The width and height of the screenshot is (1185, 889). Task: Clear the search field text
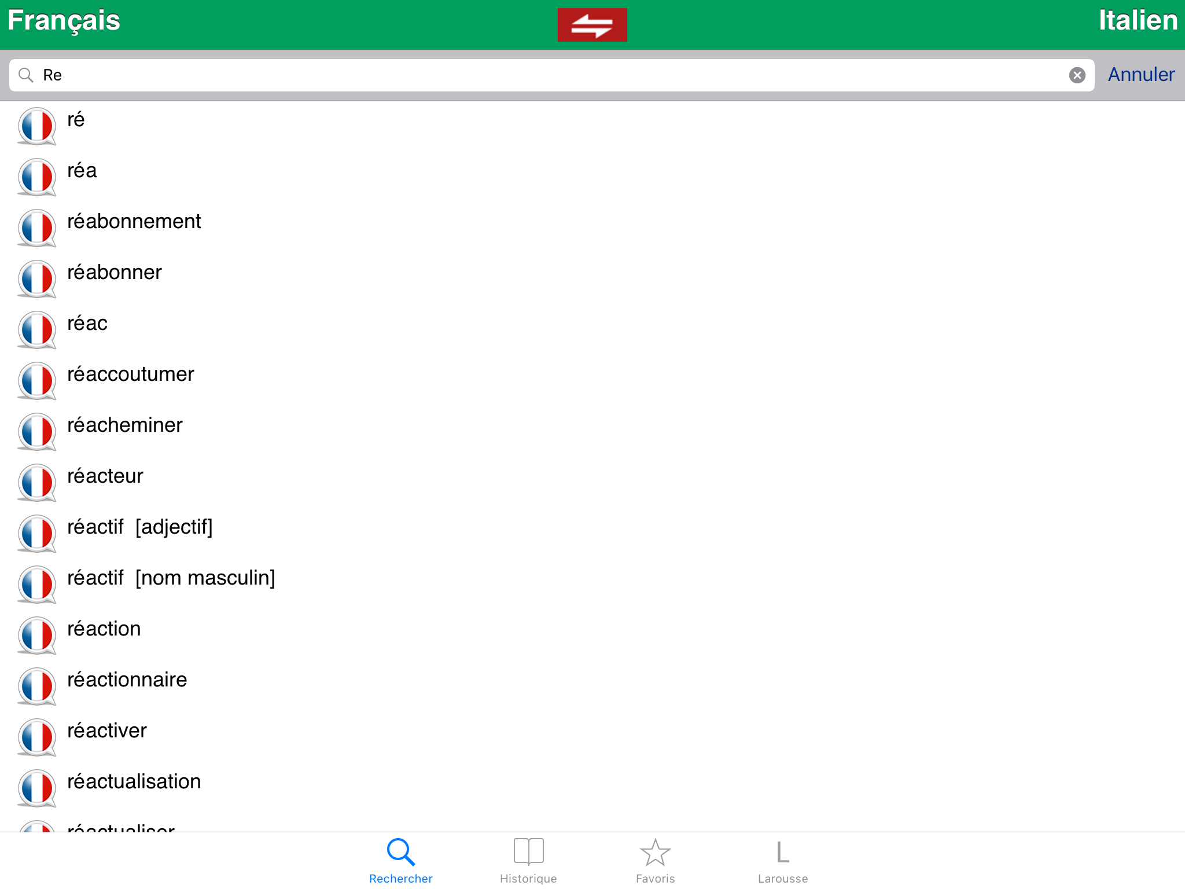(x=1077, y=75)
